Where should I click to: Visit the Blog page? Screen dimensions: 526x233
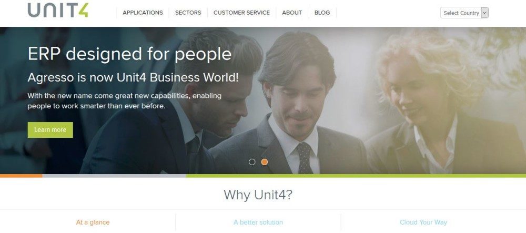(x=322, y=13)
